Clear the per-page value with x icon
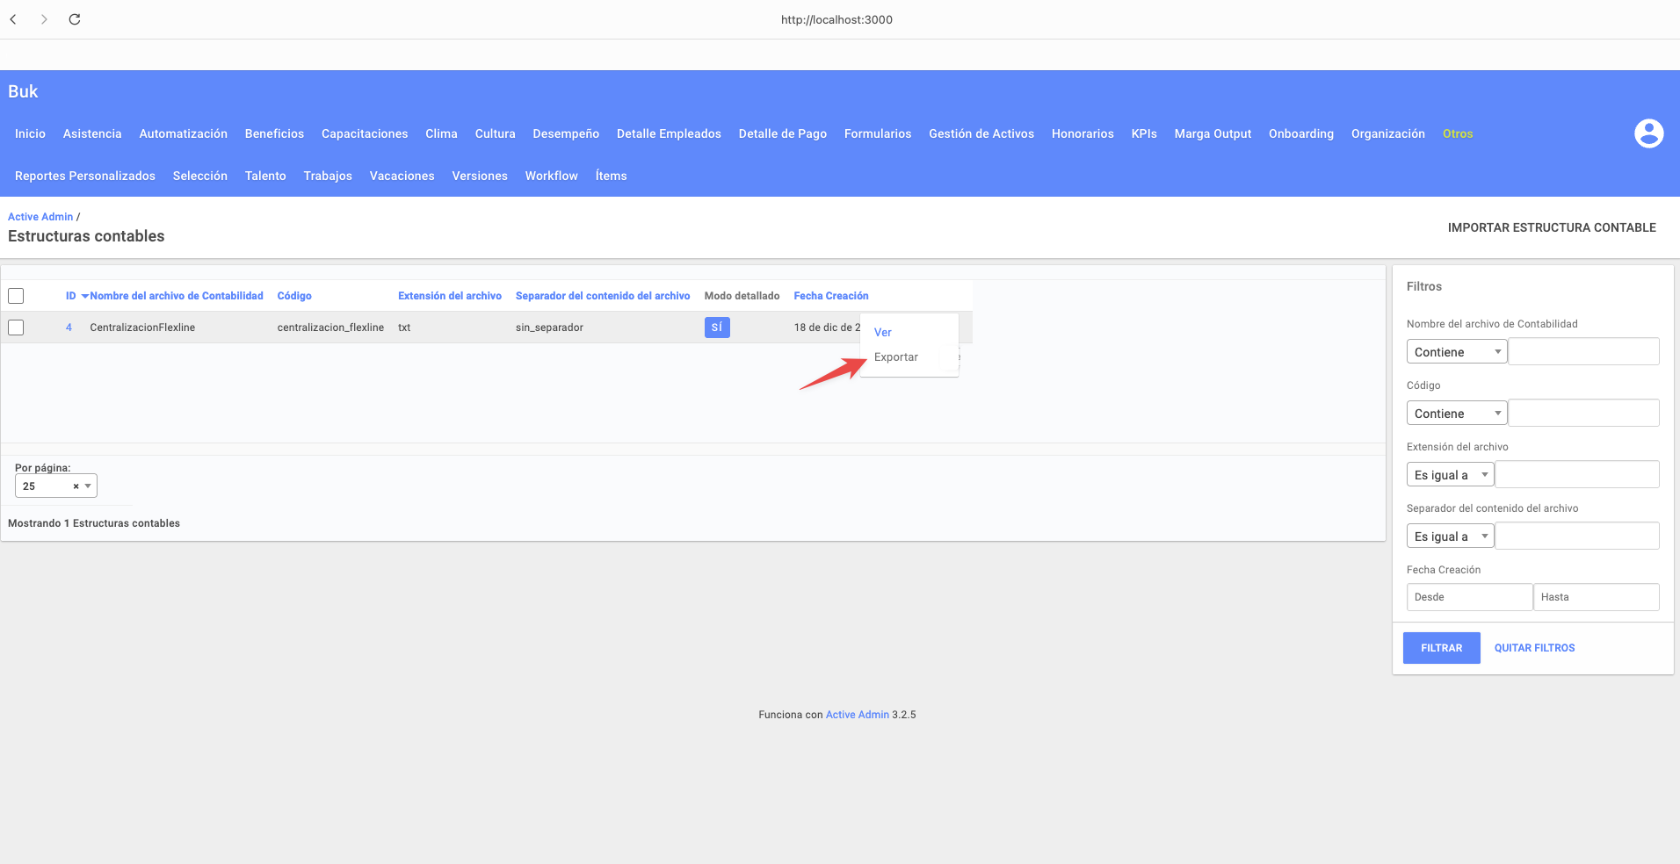1680x864 pixels. [76, 486]
